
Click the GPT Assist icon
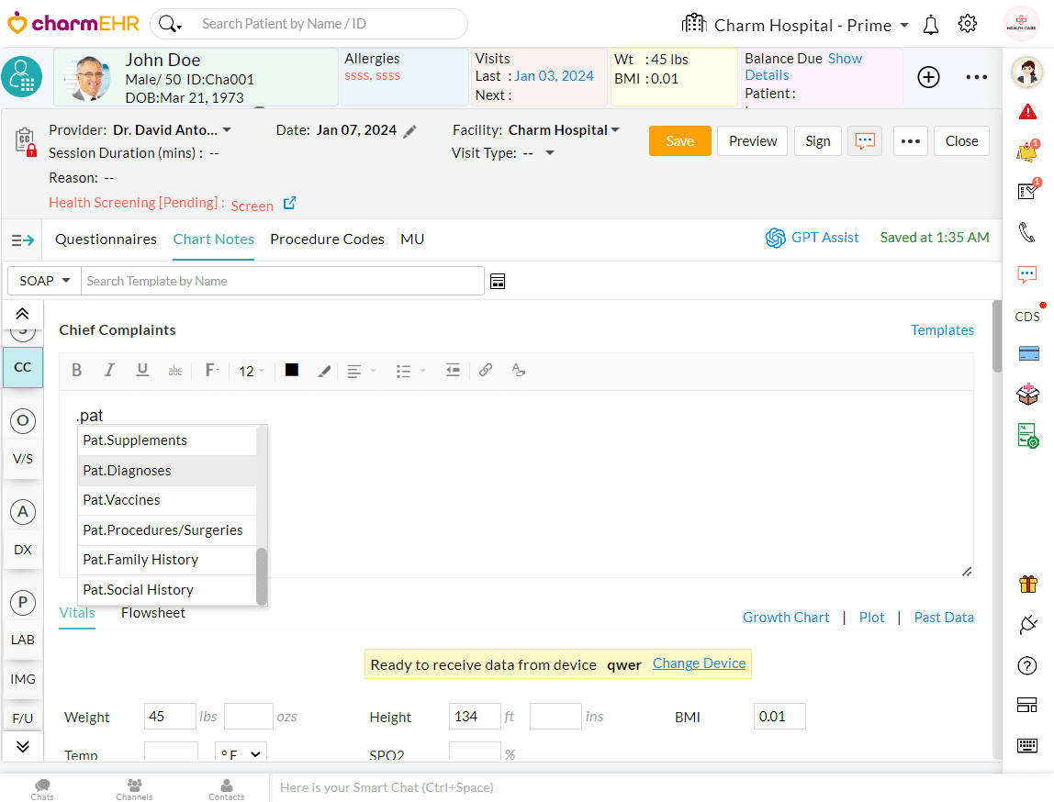point(775,238)
